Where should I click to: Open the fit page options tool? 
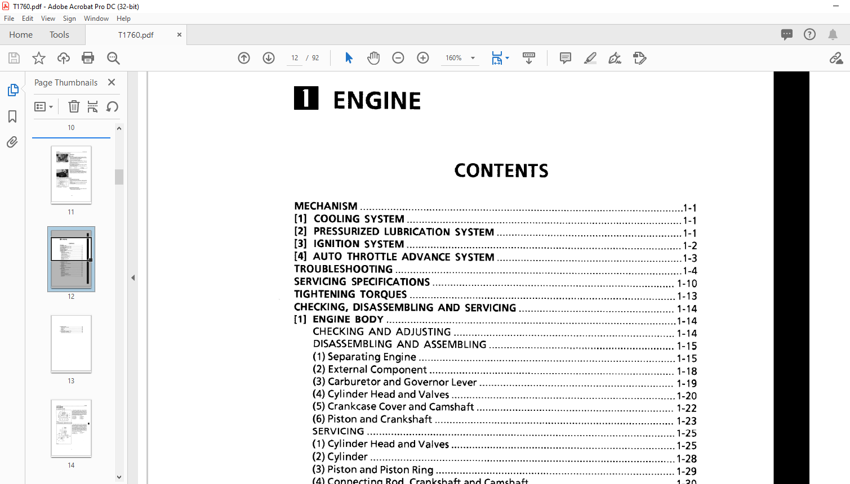(497, 58)
